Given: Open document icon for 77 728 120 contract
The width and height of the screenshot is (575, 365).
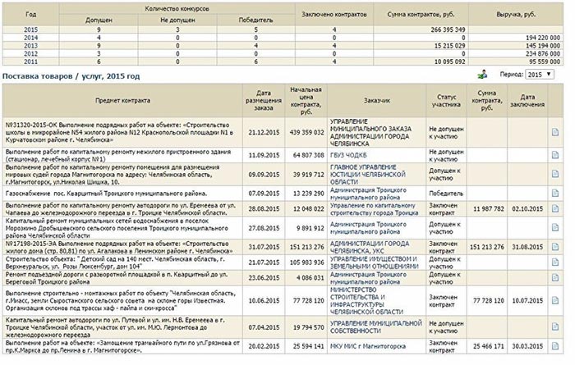Looking at the screenshot, I should pyautogui.click(x=555, y=300).
